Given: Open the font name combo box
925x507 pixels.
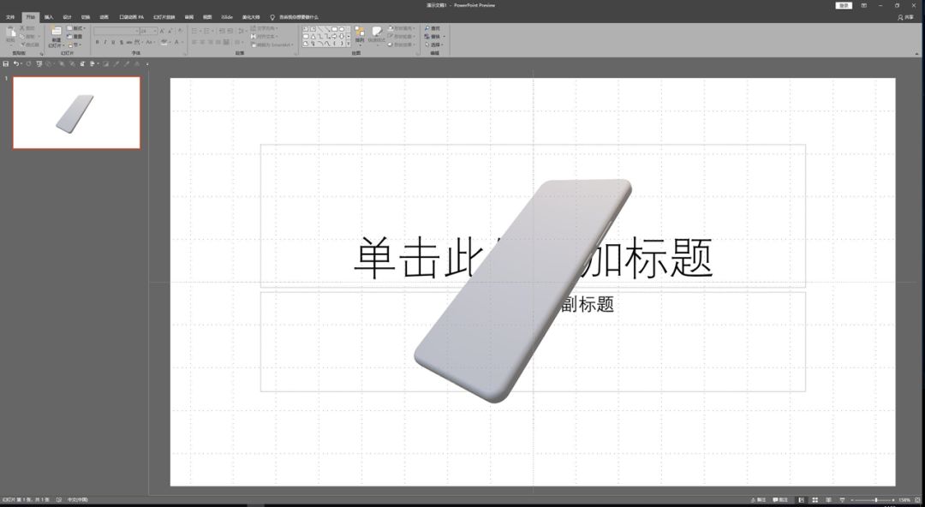Looking at the screenshot, I should [x=116, y=31].
